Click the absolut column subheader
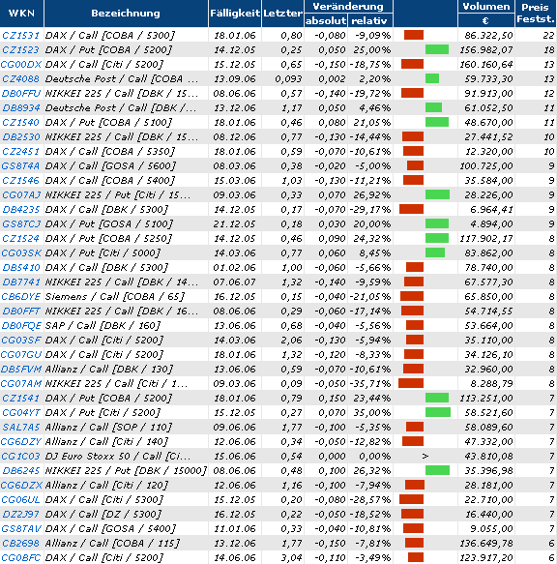The image size is (557, 564). click(326, 21)
